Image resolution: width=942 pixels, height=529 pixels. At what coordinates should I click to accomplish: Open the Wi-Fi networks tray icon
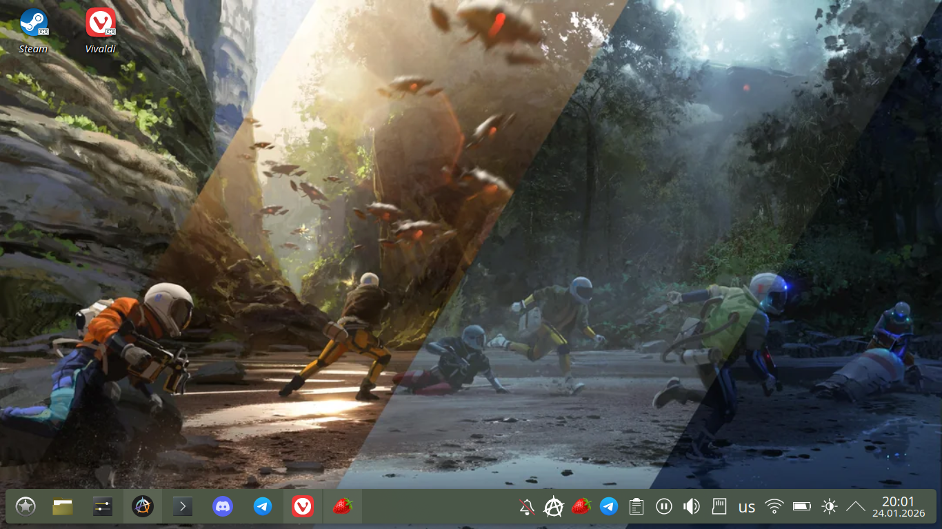pyautogui.click(x=774, y=507)
